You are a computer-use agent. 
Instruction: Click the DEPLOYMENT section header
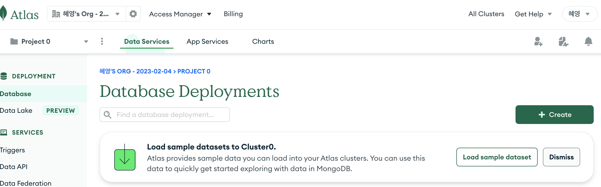tap(34, 76)
